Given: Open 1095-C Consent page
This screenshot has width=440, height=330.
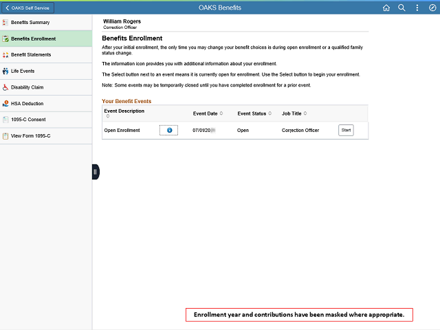Looking at the screenshot, I should click(x=28, y=120).
